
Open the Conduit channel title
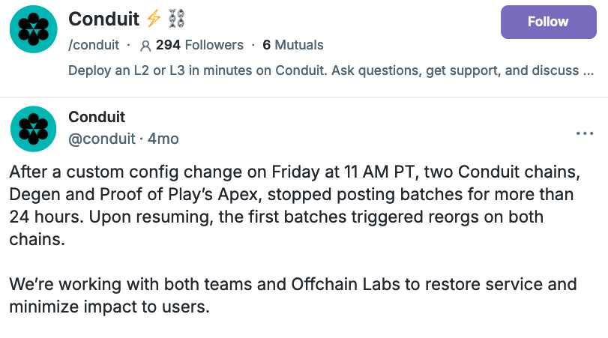click(x=103, y=19)
